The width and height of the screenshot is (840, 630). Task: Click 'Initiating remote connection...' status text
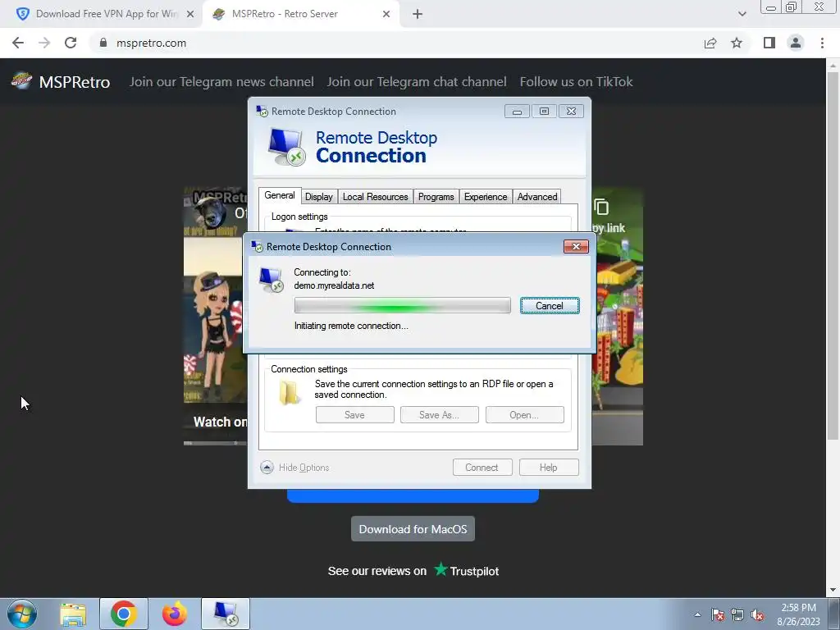click(351, 326)
